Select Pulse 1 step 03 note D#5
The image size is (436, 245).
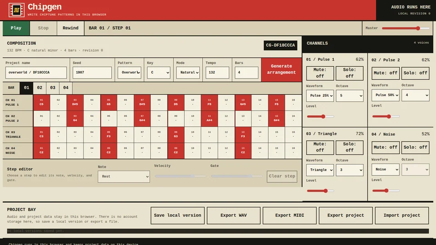[75, 102]
